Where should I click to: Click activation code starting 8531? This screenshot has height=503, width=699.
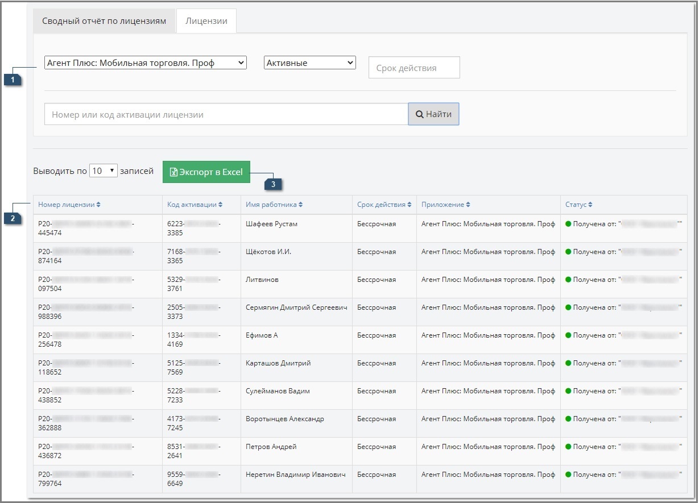[194, 451]
